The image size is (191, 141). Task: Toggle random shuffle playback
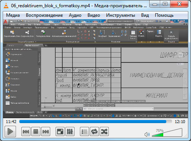click(104, 131)
